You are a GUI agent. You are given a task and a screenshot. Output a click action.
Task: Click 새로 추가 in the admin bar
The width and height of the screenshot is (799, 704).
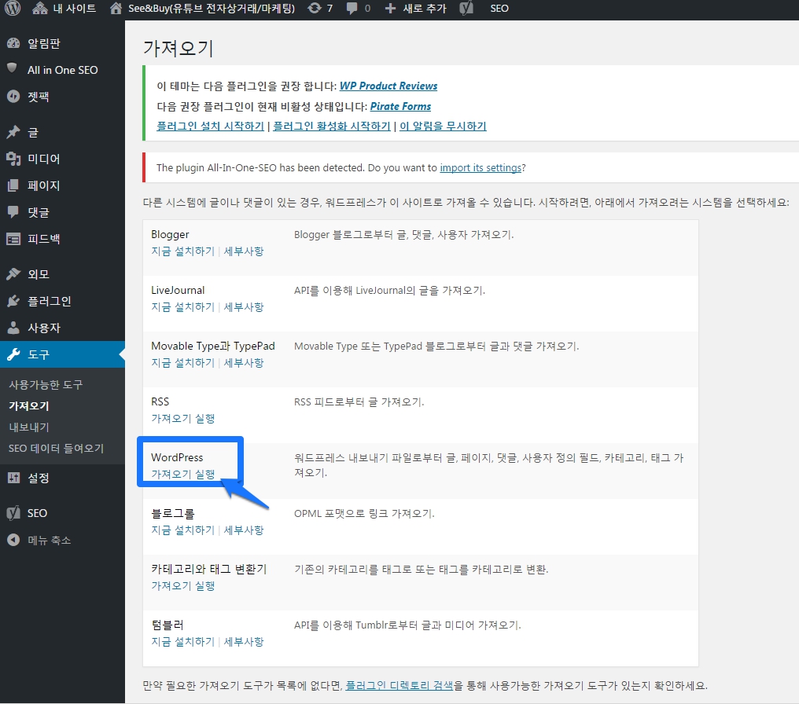click(x=415, y=9)
